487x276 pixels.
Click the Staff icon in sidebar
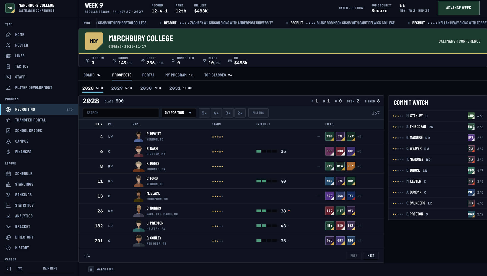click(x=8, y=77)
